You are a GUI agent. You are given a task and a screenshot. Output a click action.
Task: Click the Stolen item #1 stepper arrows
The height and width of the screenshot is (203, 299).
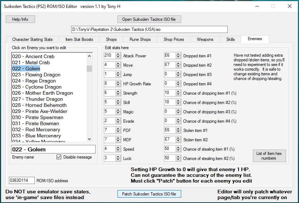pyautogui.click(x=178, y=130)
